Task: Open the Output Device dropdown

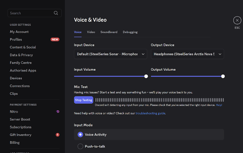Action: pos(188,54)
